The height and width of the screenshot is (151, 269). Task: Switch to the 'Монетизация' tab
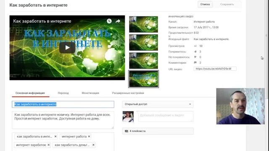point(90,93)
